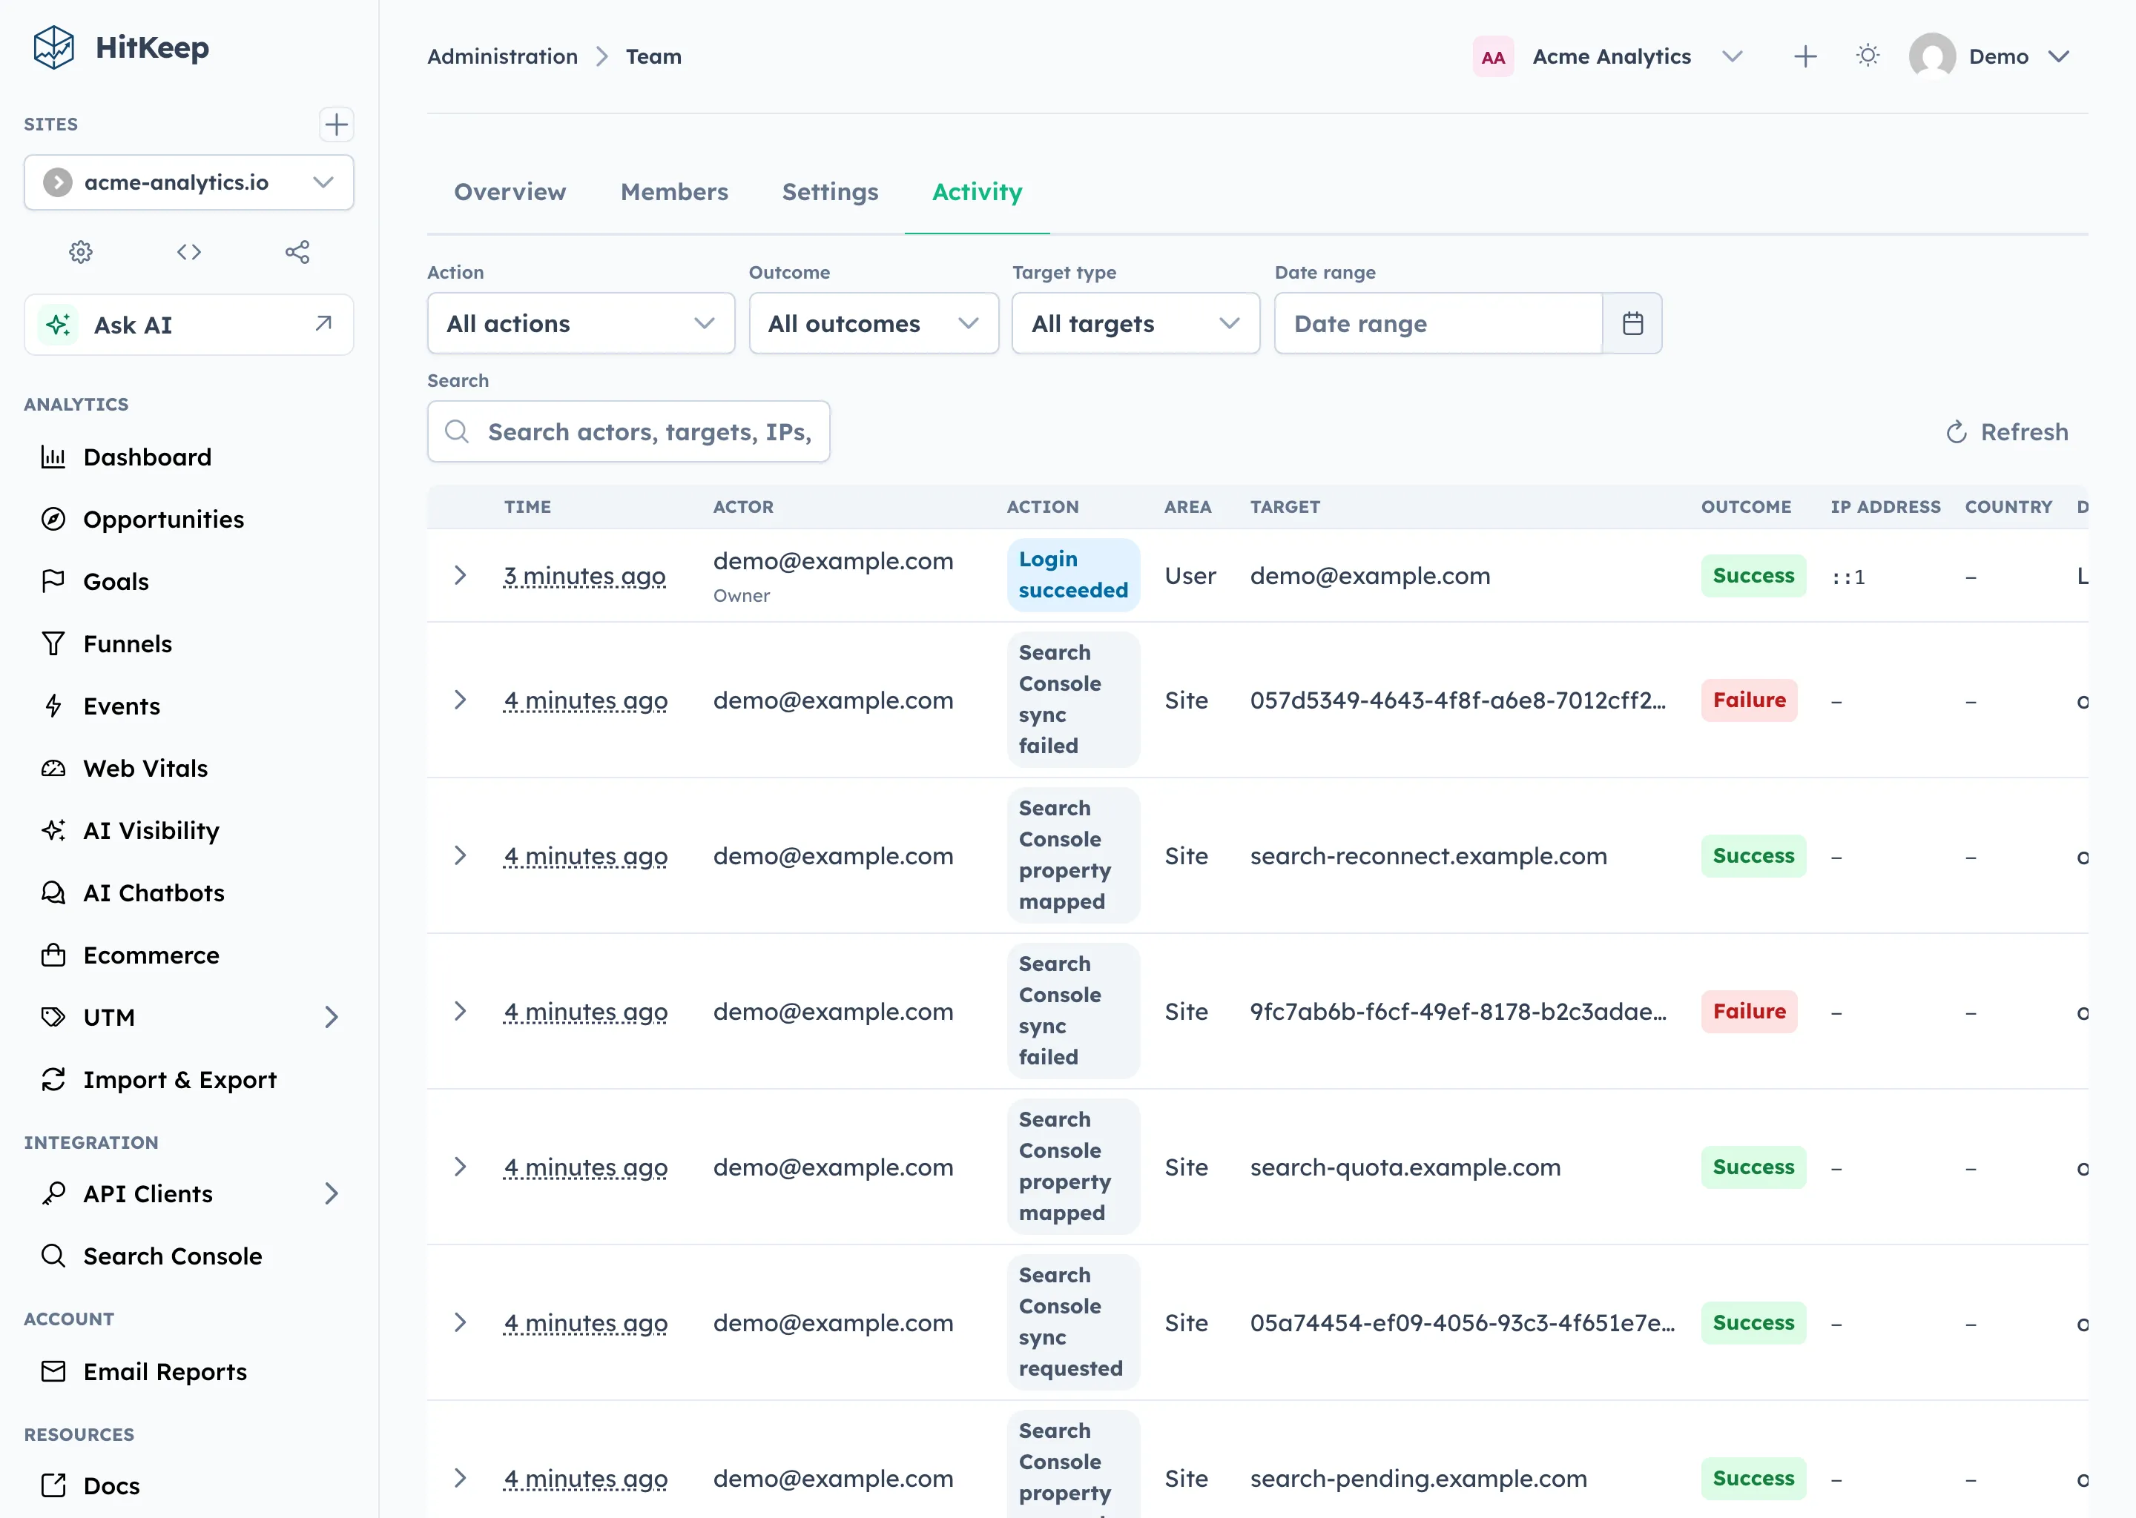
Task: Expand the search-pending.example.com row
Action: (460, 1478)
